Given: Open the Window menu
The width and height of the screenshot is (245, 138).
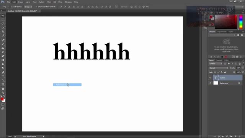Looking at the screenshot, I should [x=68, y=2].
